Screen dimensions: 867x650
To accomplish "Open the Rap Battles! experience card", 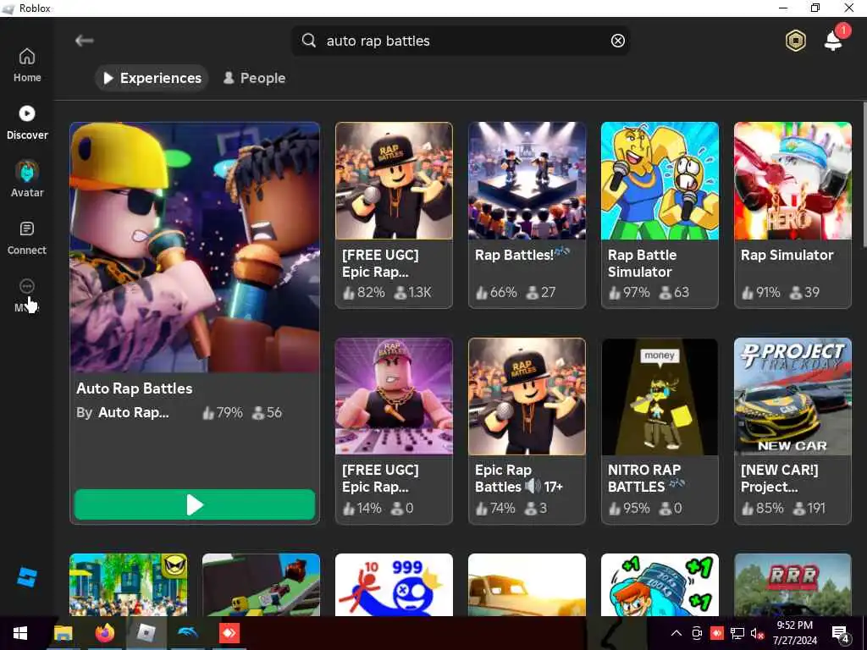I will pyautogui.click(x=527, y=215).
